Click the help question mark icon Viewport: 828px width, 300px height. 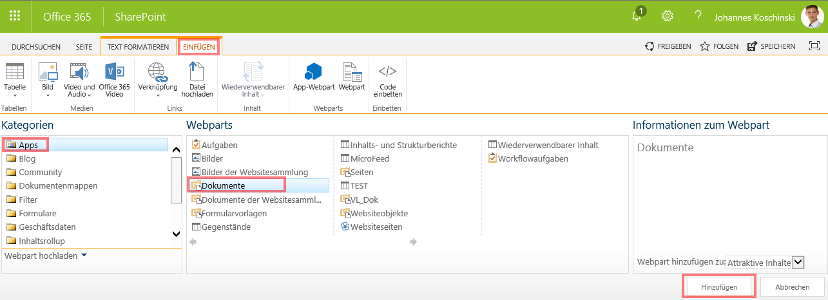pos(697,16)
